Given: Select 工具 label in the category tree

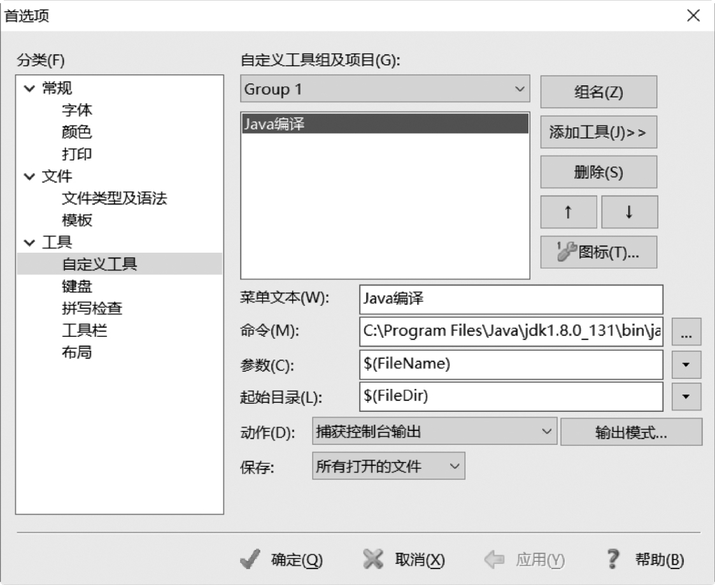Looking at the screenshot, I should click(57, 242).
